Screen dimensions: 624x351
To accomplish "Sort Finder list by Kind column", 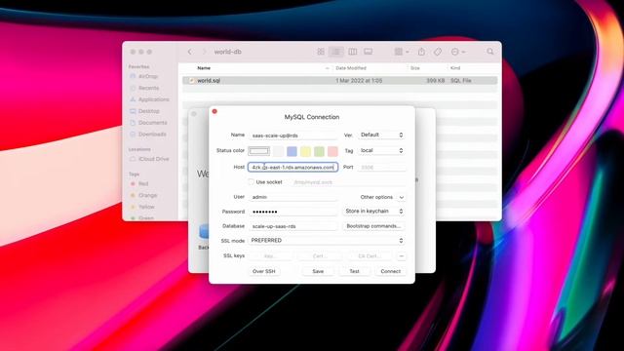I will pyautogui.click(x=455, y=68).
